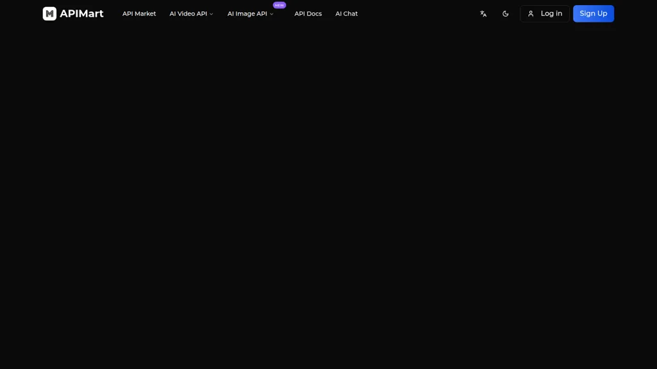Expand the AI Image API dropdown
The image size is (657, 369).
pos(251,14)
